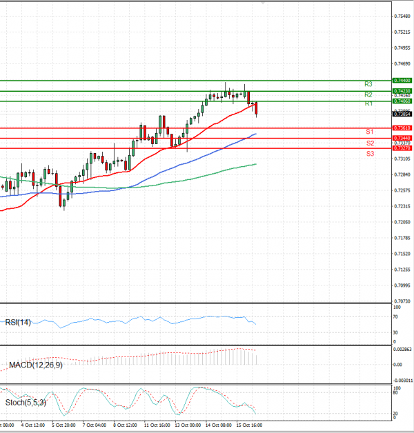
Task: Click the latest red candlestick on chart
Action: click(x=256, y=108)
